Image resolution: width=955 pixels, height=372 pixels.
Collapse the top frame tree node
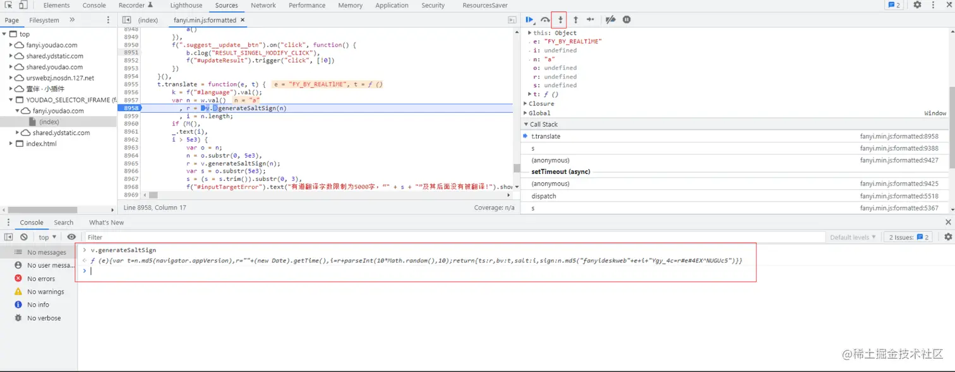pyautogui.click(x=5, y=34)
